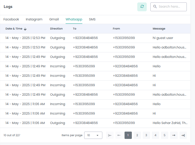Click the Items per page label
The height and width of the screenshot is (145, 195).
click(x=72, y=135)
